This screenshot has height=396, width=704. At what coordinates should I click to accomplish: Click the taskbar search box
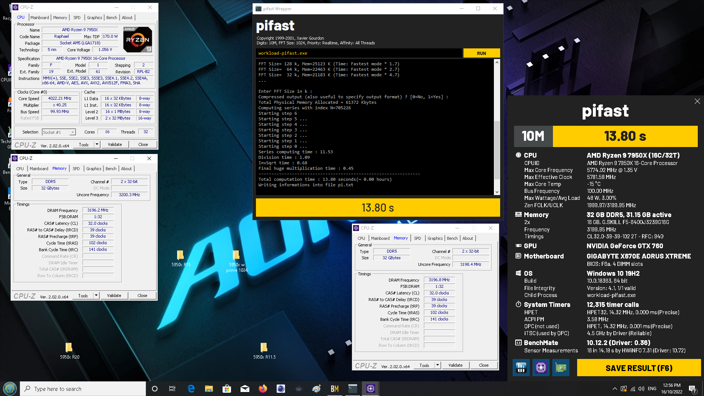[83, 389]
